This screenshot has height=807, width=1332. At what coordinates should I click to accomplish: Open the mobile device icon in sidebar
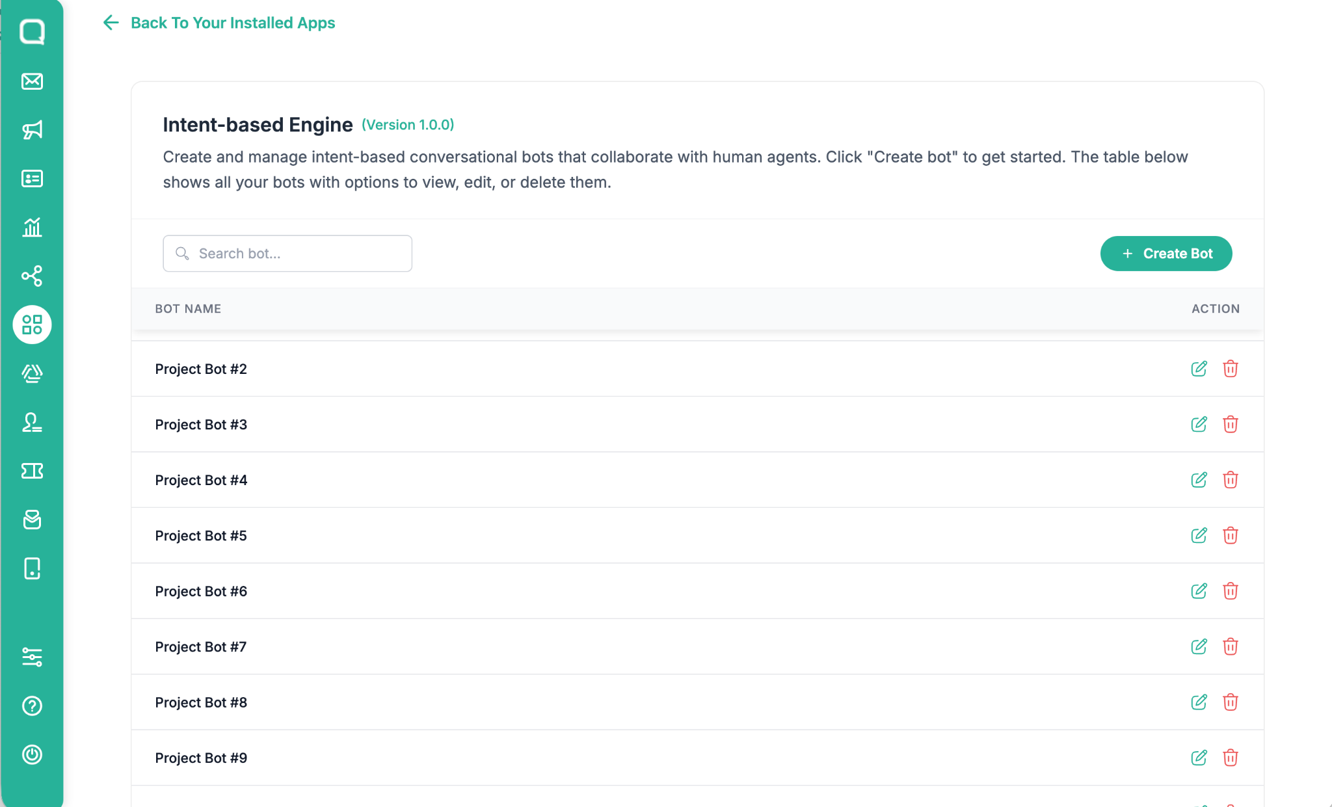(32, 568)
